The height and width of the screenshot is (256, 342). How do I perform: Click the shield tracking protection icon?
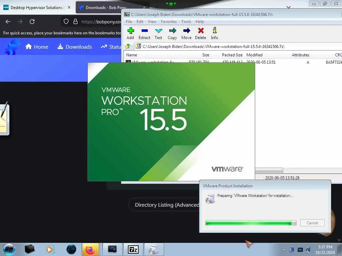pos(66,21)
